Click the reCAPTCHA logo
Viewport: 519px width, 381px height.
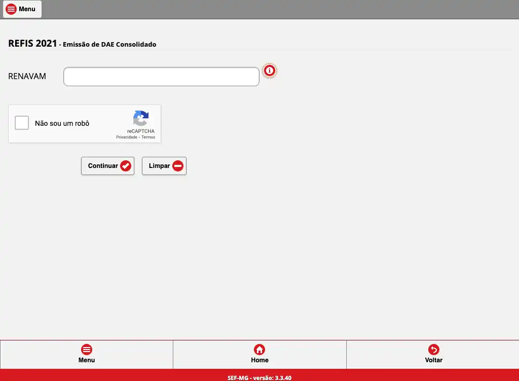click(141, 119)
